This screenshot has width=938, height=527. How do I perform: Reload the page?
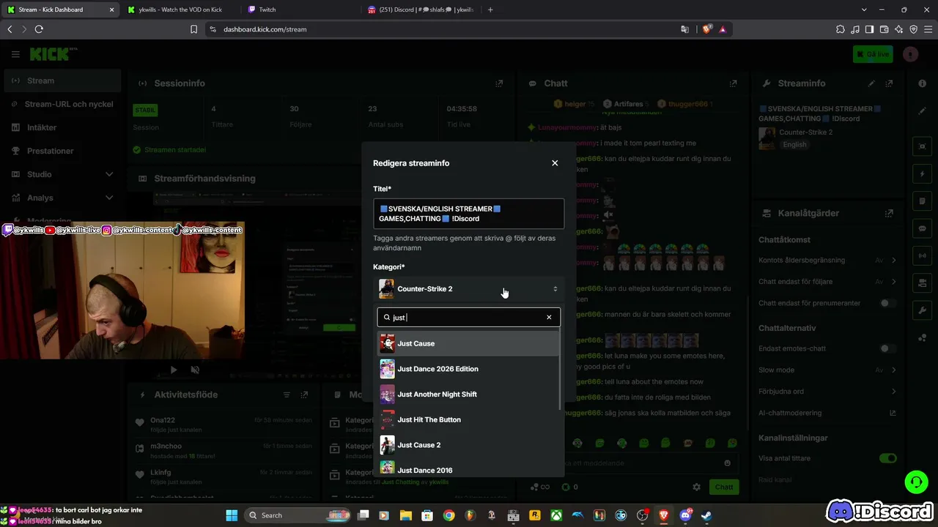pos(39,29)
